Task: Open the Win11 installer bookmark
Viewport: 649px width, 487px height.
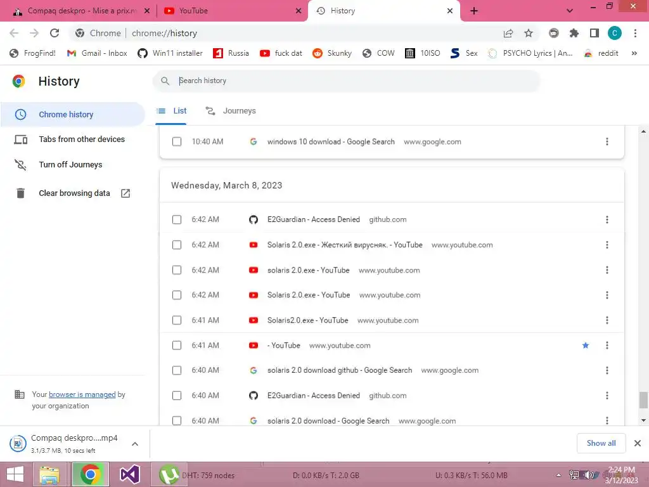Action: point(170,53)
